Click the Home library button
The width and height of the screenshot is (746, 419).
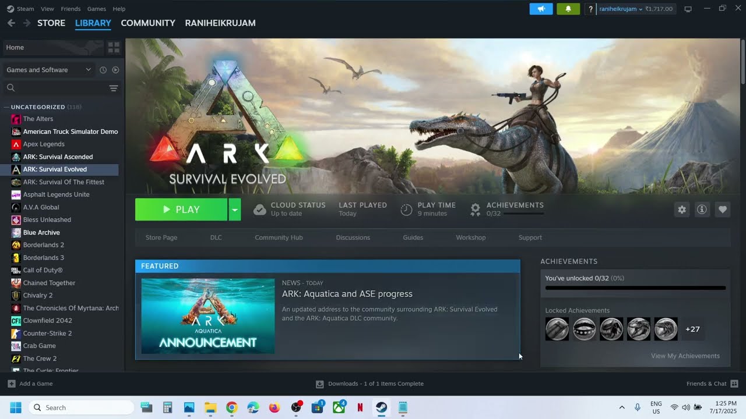tap(54, 47)
